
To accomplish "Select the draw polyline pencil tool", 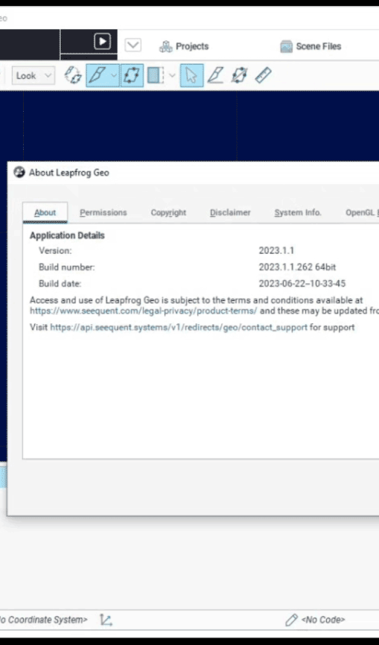I will (216, 76).
